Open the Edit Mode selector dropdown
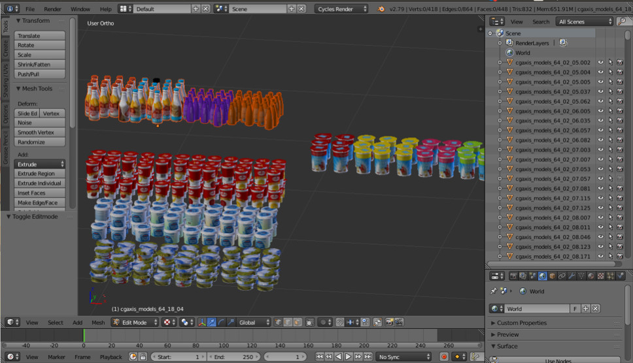Image resolution: width=633 pixels, height=363 pixels. coord(135,322)
